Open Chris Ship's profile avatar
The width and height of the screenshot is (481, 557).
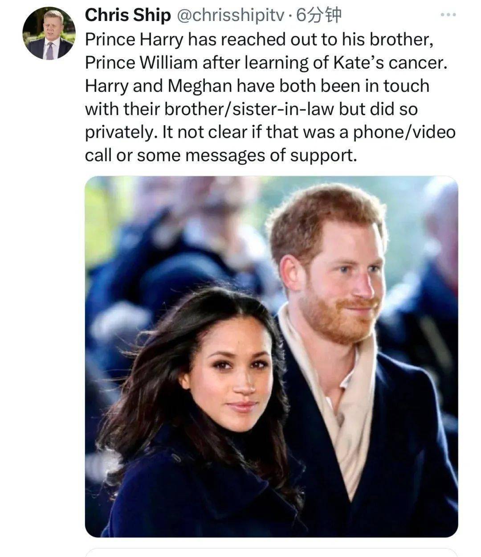(x=49, y=34)
